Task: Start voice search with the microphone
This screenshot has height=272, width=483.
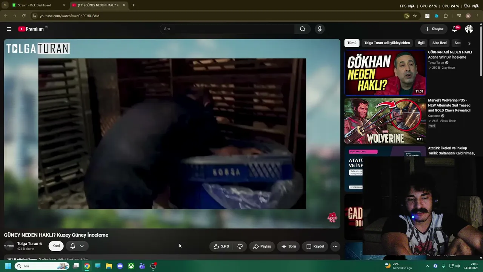Action: tap(320, 29)
